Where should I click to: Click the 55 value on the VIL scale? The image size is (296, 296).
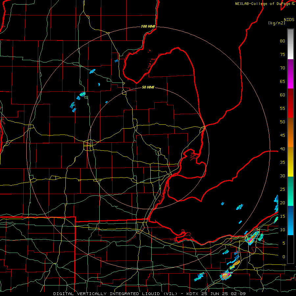coord(283,109)
